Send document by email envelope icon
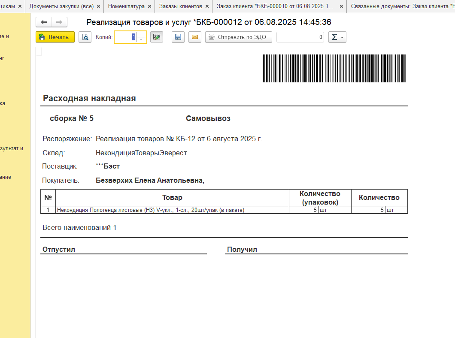This screenshot has height=338, width=455. 195,37
